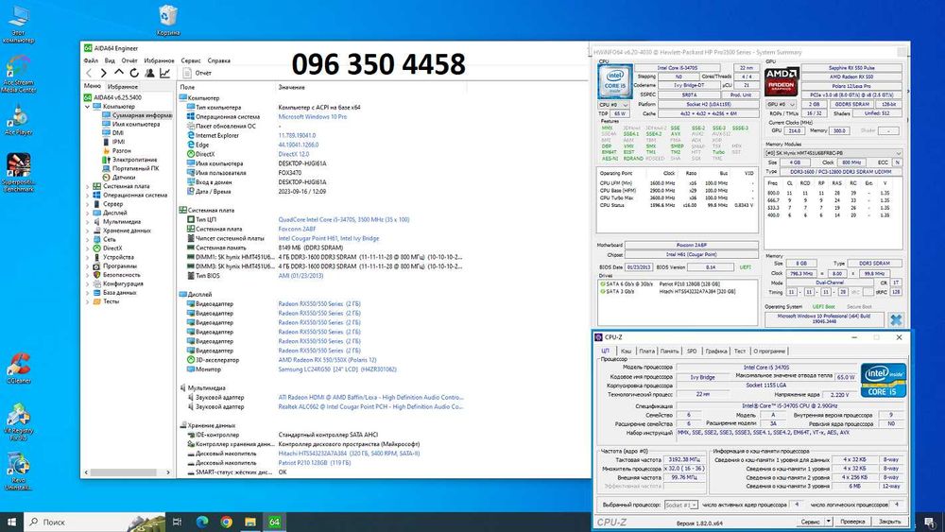Click the Microsoft Windows 10 Pro link

pos(312,117)
